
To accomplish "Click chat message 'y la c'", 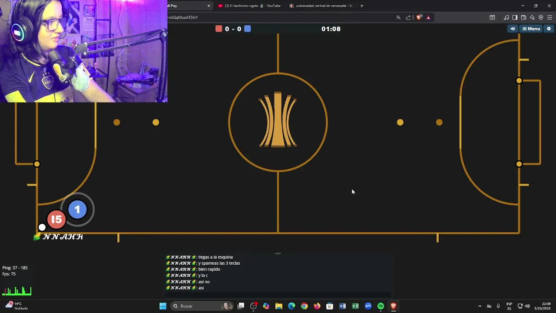I will [203, 275].
